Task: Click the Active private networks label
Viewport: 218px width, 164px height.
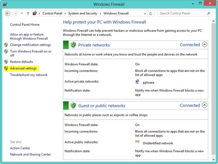Action: click(82, 81)
